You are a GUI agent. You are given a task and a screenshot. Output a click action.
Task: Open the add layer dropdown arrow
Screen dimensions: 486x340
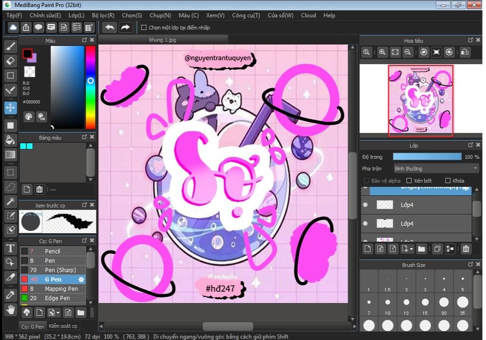(411, 249)
